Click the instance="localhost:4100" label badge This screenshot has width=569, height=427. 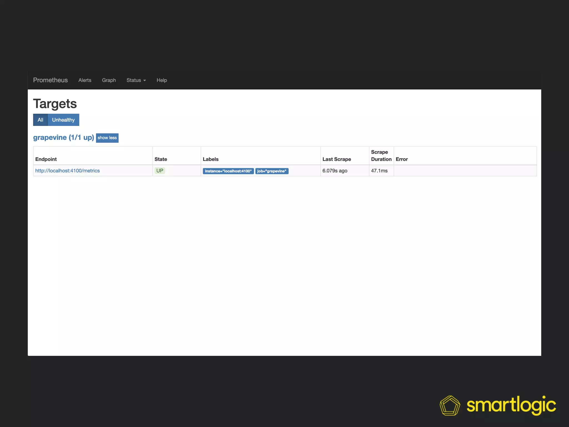[228, 171]
